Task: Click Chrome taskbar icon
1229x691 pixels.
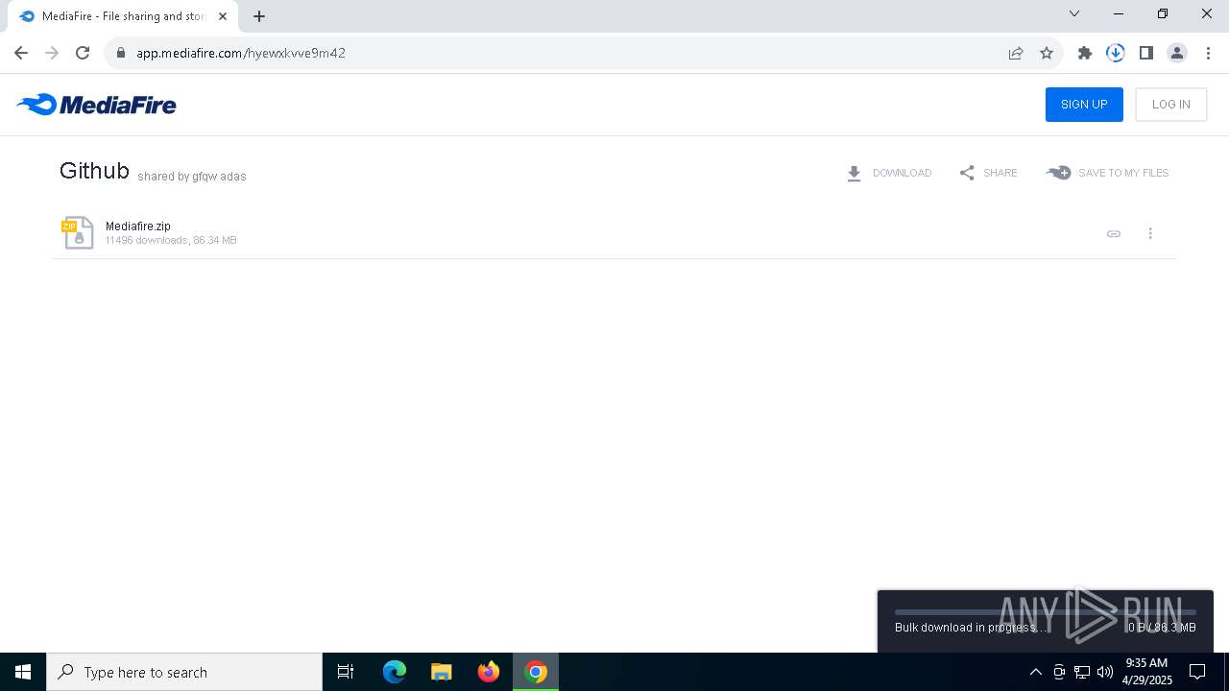Action: tap(536, 672)
